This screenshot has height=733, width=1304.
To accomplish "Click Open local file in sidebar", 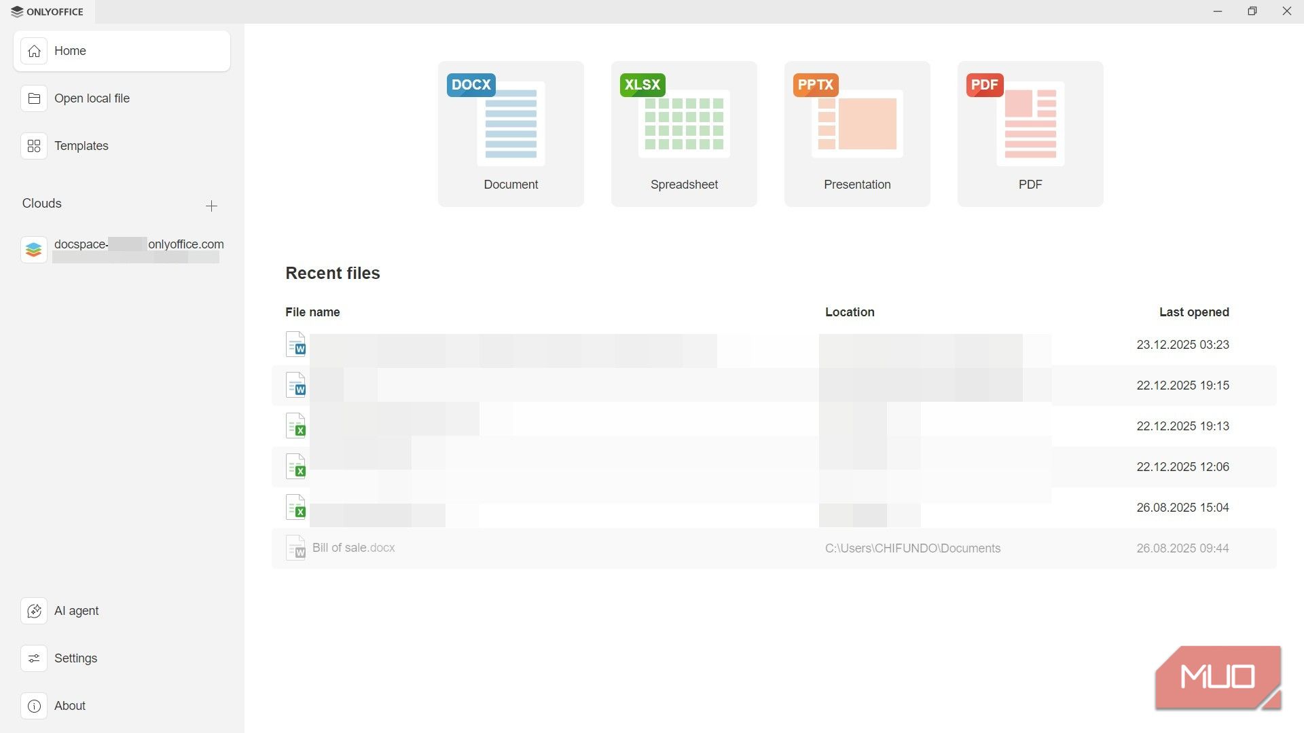I will [x=122, y=98].
